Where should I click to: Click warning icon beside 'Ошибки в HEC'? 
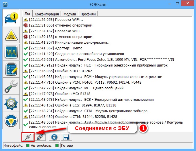click(x=26, y=71)
